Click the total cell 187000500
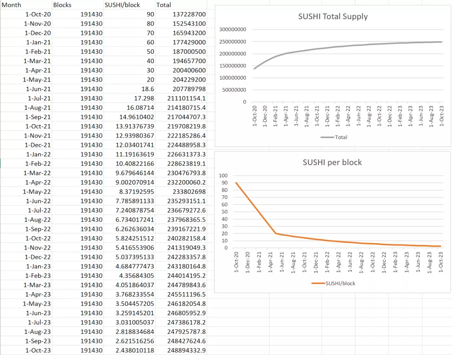The height and width of the screenshot is (355, 452). pos(181,51)
